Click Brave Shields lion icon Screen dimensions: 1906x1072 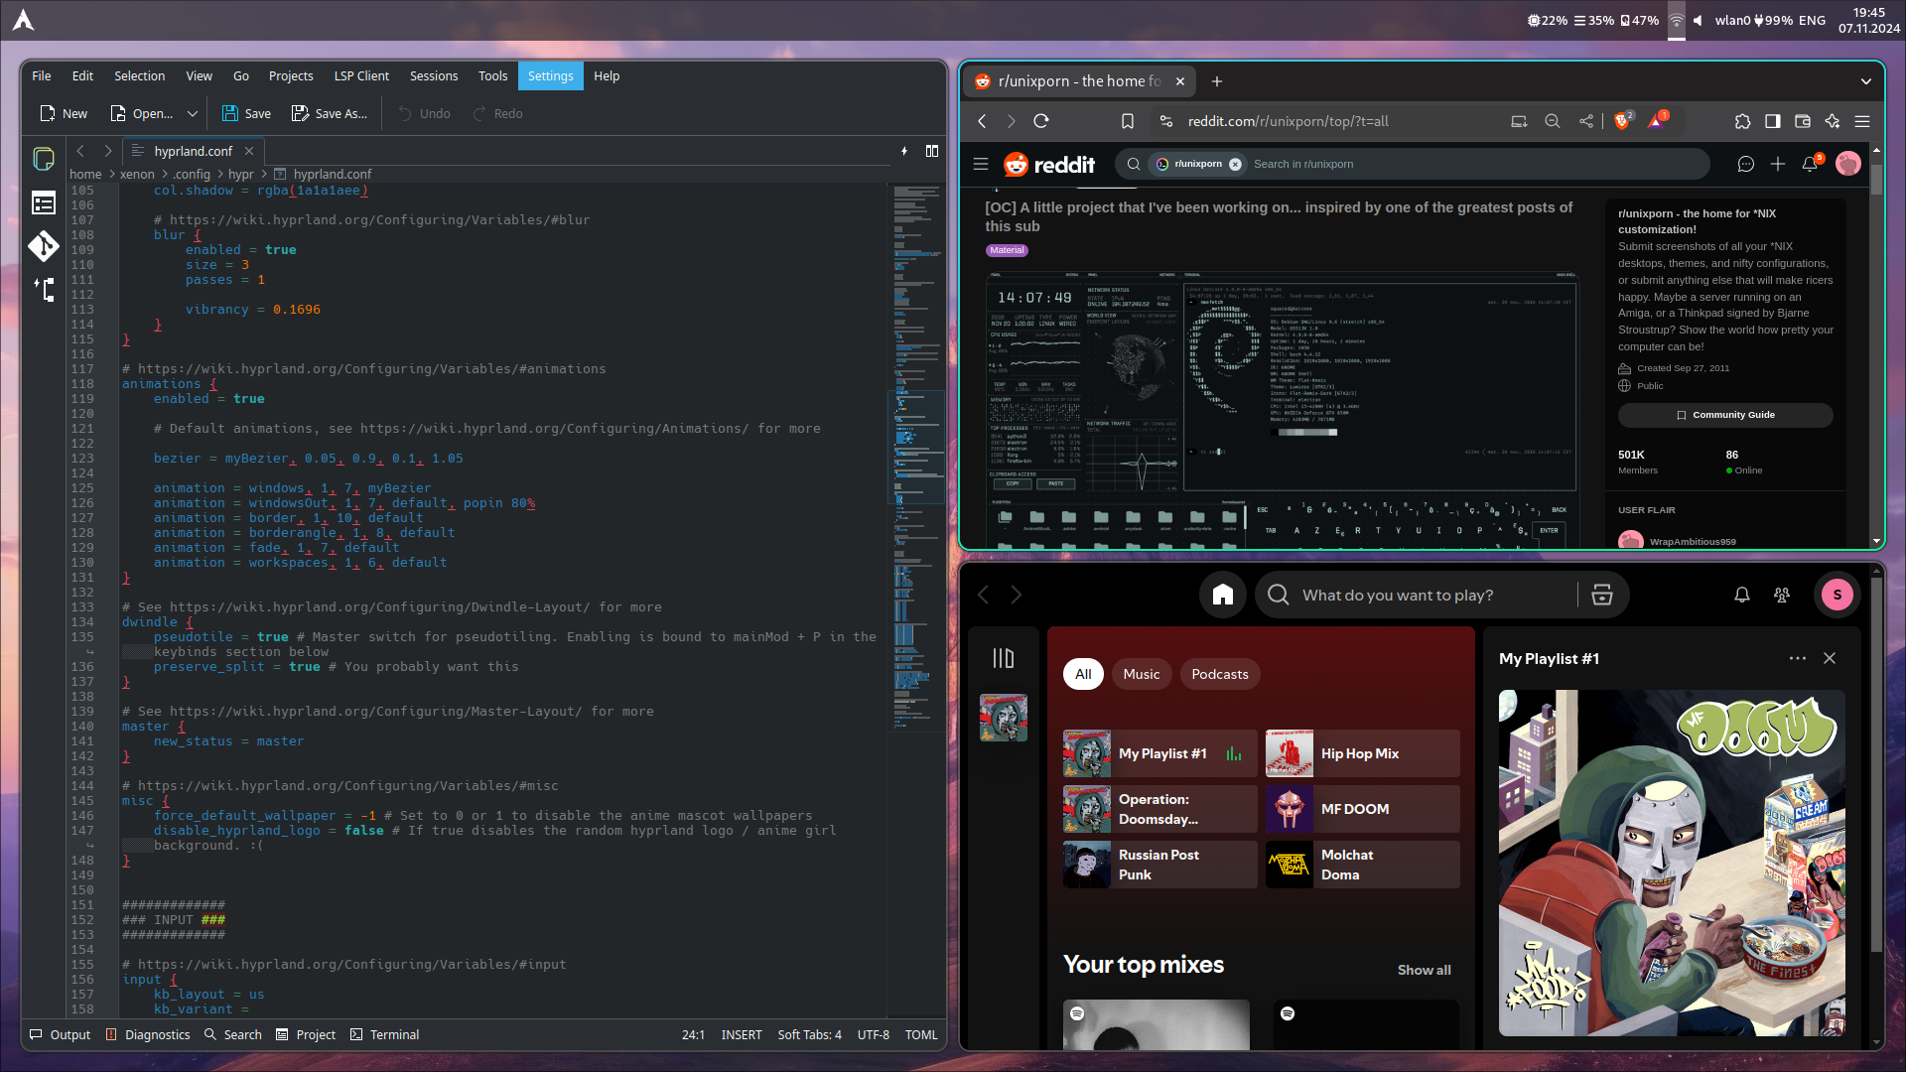coord(1622,121)
